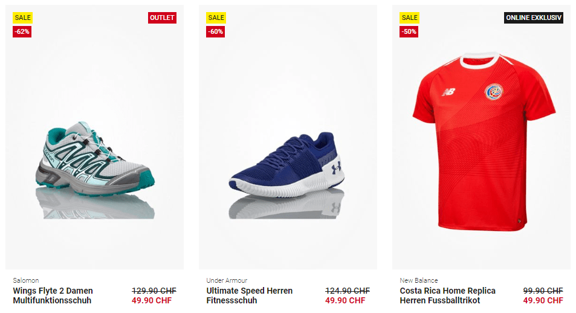The width and height of the screenshot is (576, 313).
Task: Click the struck-through 124.90 CHF price
Action: 348,291
